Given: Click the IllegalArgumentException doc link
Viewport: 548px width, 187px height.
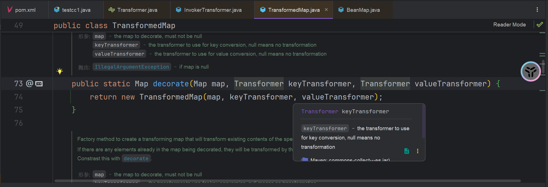Looking at the screenshot, I should coord(132,67).
